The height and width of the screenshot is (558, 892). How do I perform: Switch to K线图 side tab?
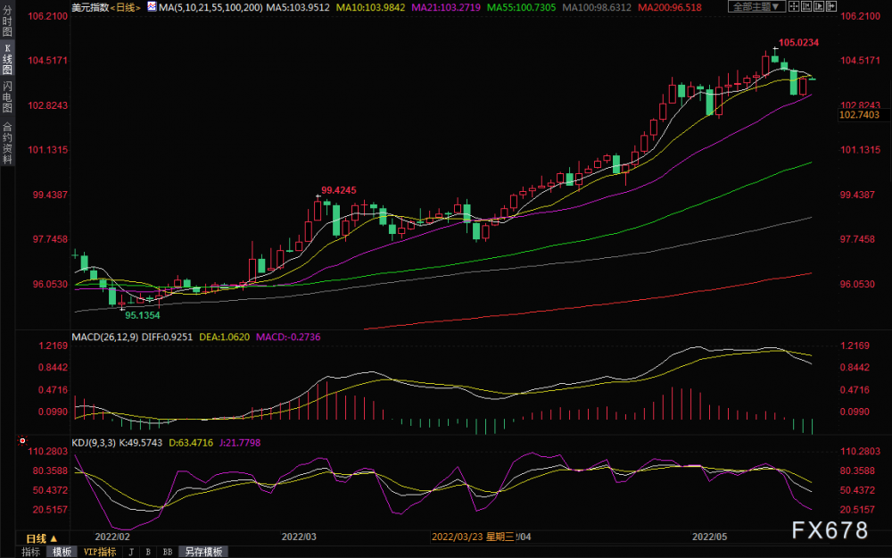click(x=7, y=59)
